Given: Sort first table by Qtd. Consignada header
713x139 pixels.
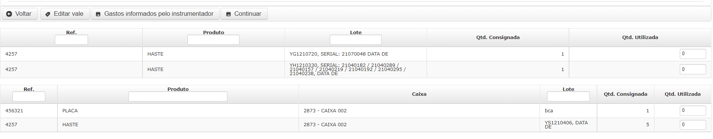Looking at the screenshot, I should coord(498,38).
